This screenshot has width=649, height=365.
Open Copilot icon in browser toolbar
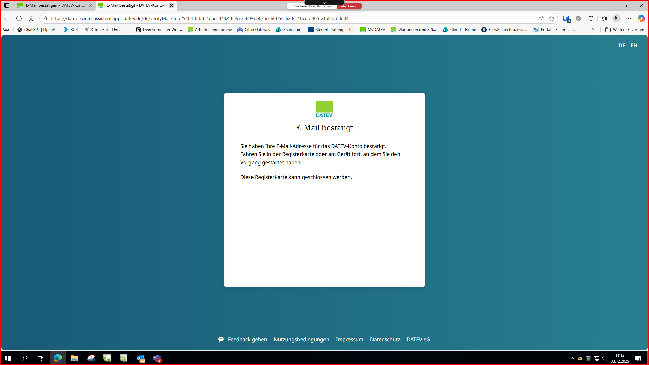pos(641,18)
